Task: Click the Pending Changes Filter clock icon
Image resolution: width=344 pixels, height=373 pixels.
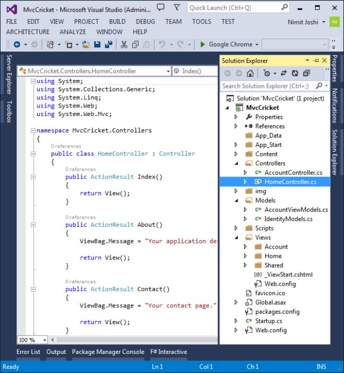Action: click(267, 73)
